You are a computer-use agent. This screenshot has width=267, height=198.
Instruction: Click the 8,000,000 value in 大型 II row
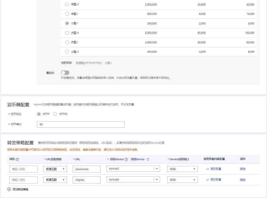[151, 33]
